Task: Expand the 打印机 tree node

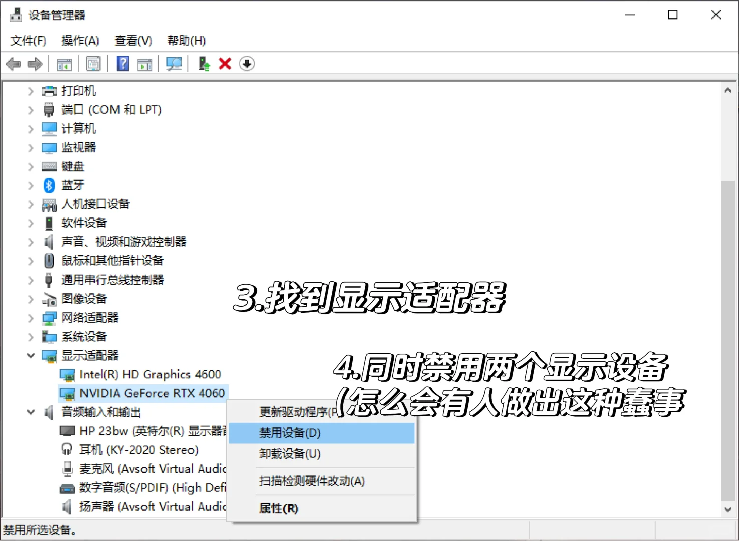Action: point(31,91)
